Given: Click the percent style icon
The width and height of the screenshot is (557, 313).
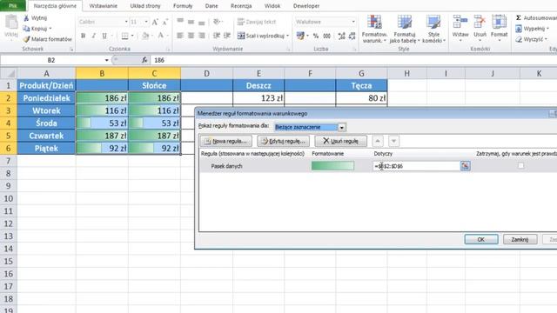Looking at the screenshot, I should coord(316,36).
